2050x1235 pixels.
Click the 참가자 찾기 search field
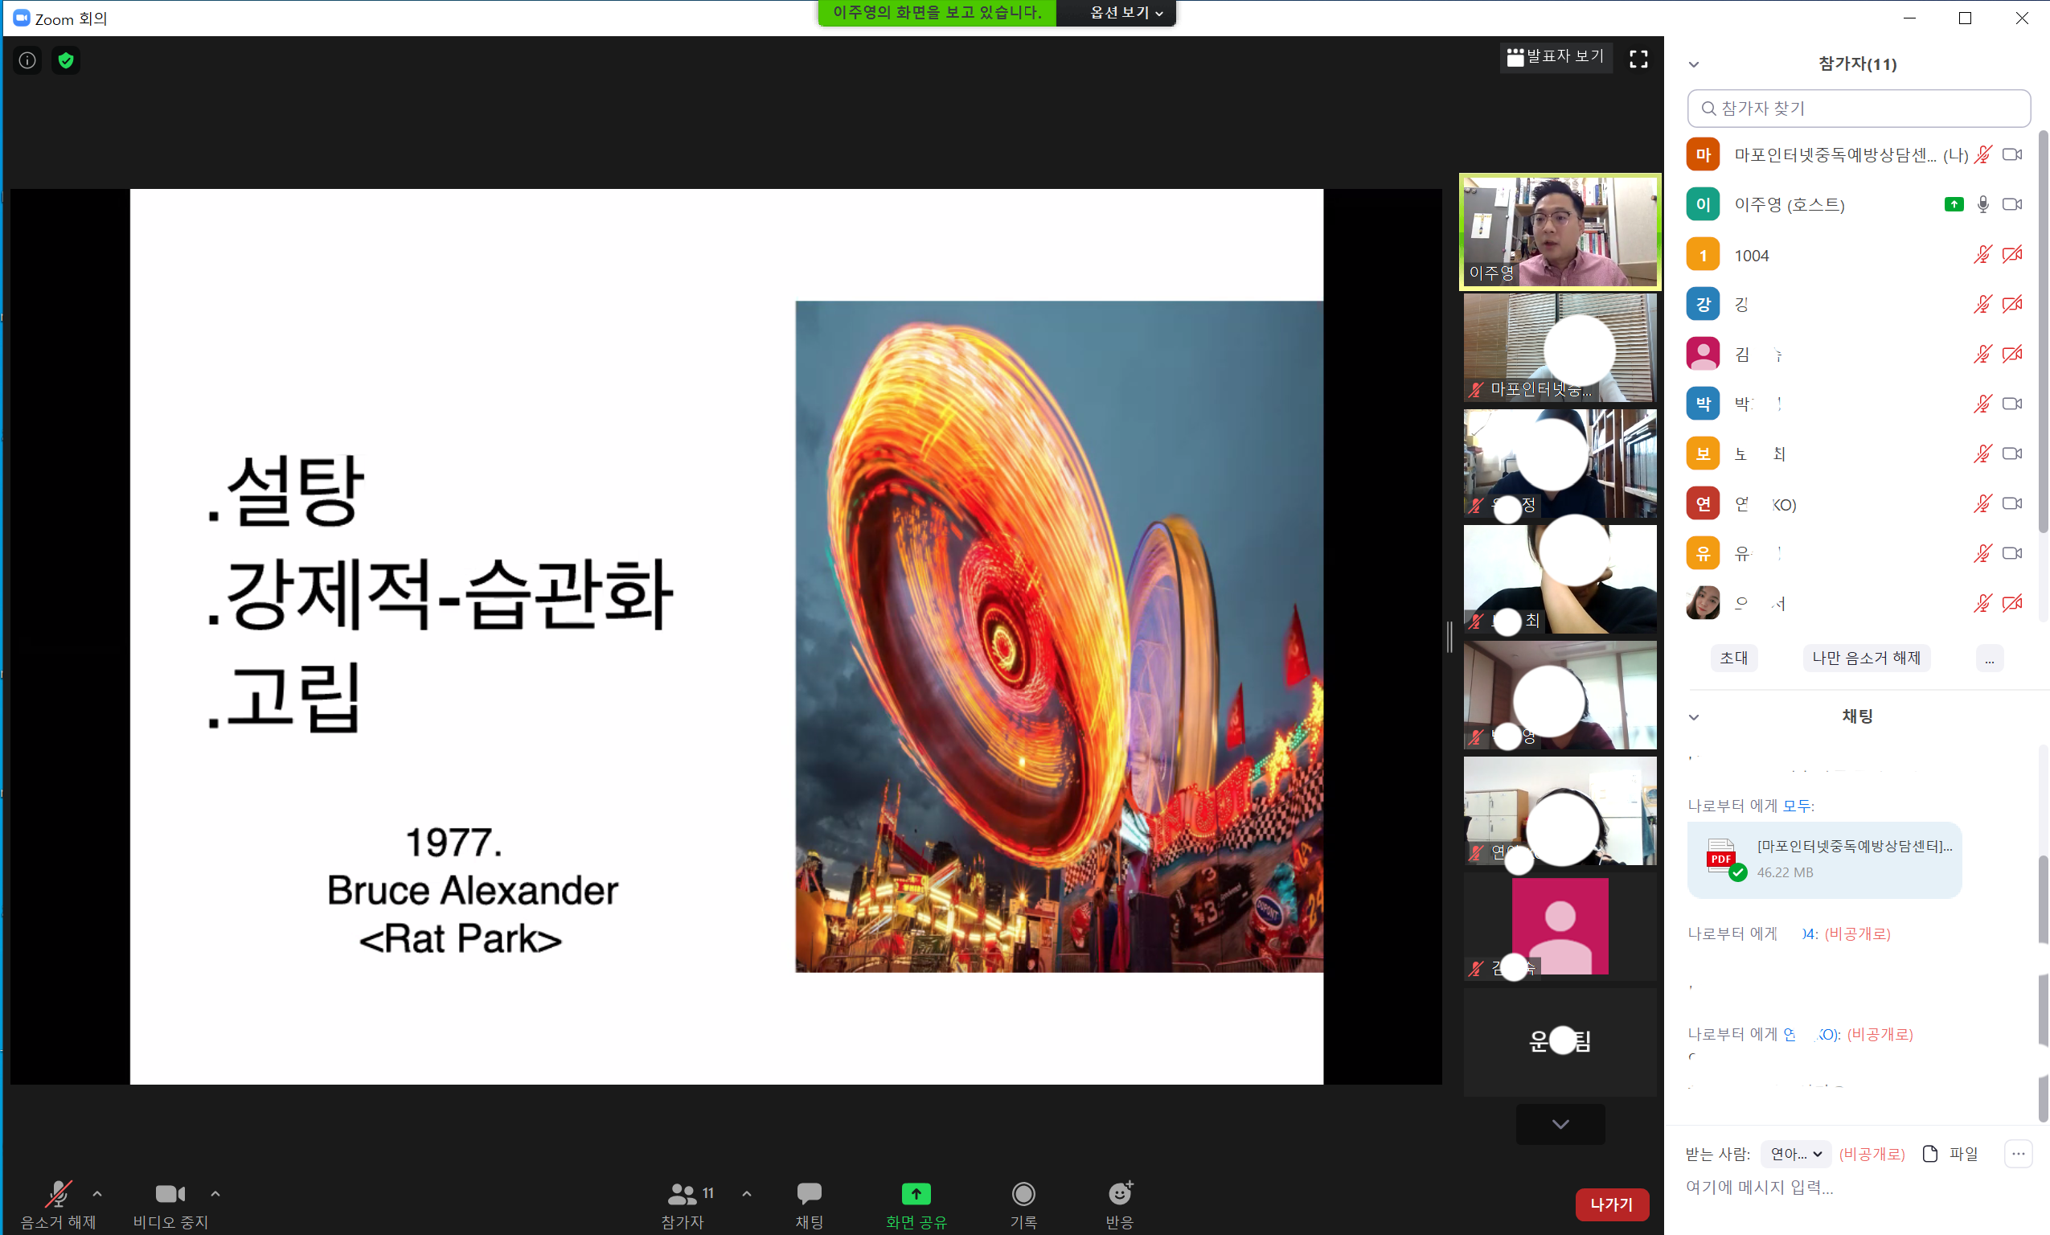[1859, 109]
